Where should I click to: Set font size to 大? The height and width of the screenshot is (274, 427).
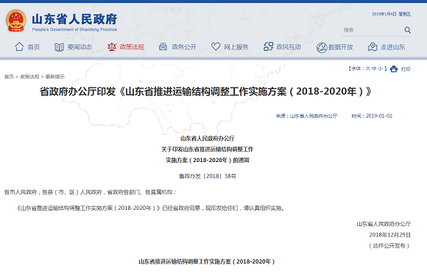[367, 68]
